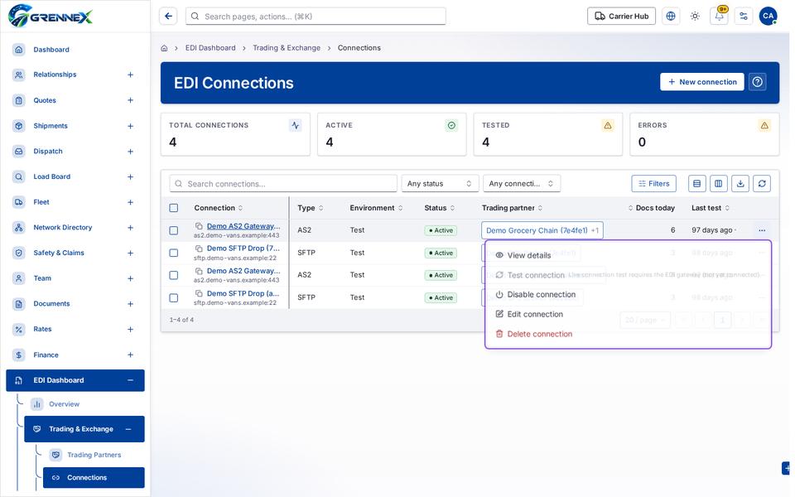Refresh the connections table

(x=762, y=184)
